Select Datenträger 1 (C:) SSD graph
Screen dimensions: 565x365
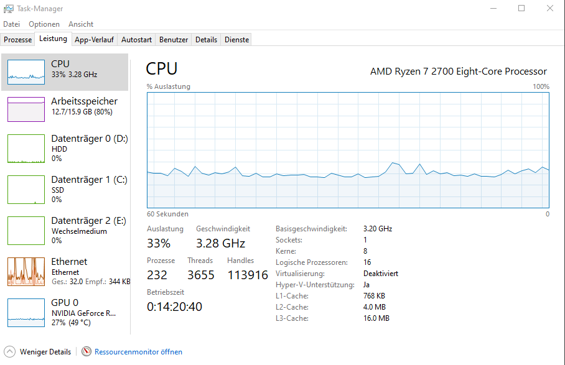[x=26, y=190]
